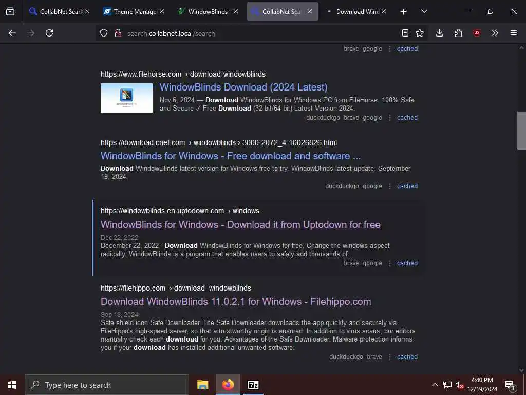526x395 pixels.
Task: Click Firefox icon in taskbar
Action: point(228,385)
